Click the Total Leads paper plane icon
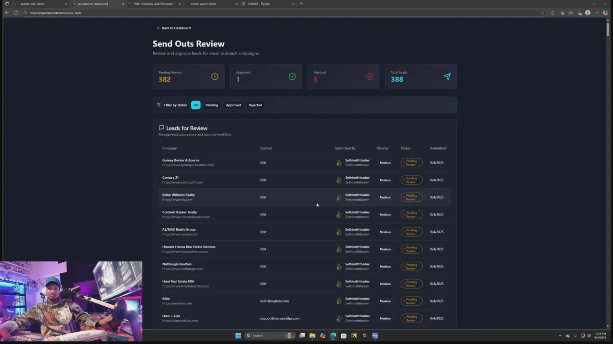This screenshot has height=344, width=613. tap(447, 76)
